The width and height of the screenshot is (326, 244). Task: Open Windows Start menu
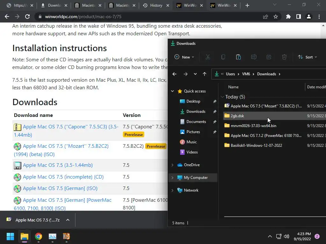pyautogui.click(x=10, y=236)
